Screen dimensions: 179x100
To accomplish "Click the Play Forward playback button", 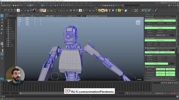I will [171, 83].
